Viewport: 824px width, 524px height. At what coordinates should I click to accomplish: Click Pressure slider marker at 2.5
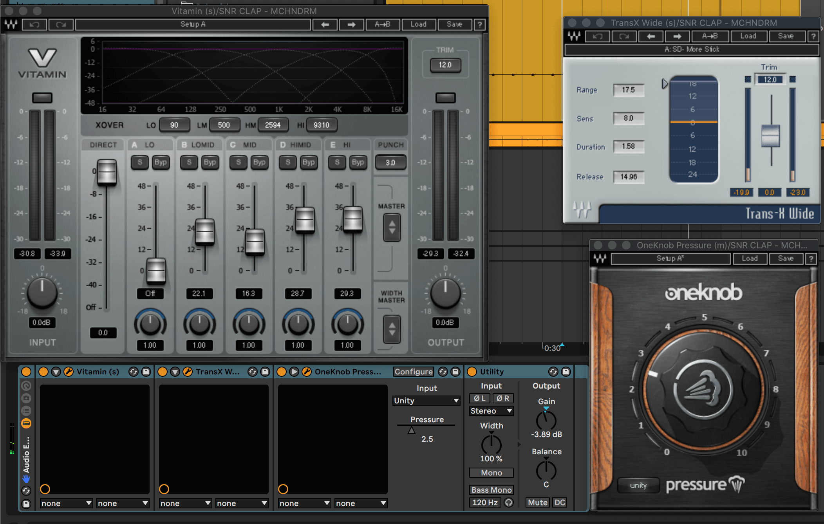point(411,430)
